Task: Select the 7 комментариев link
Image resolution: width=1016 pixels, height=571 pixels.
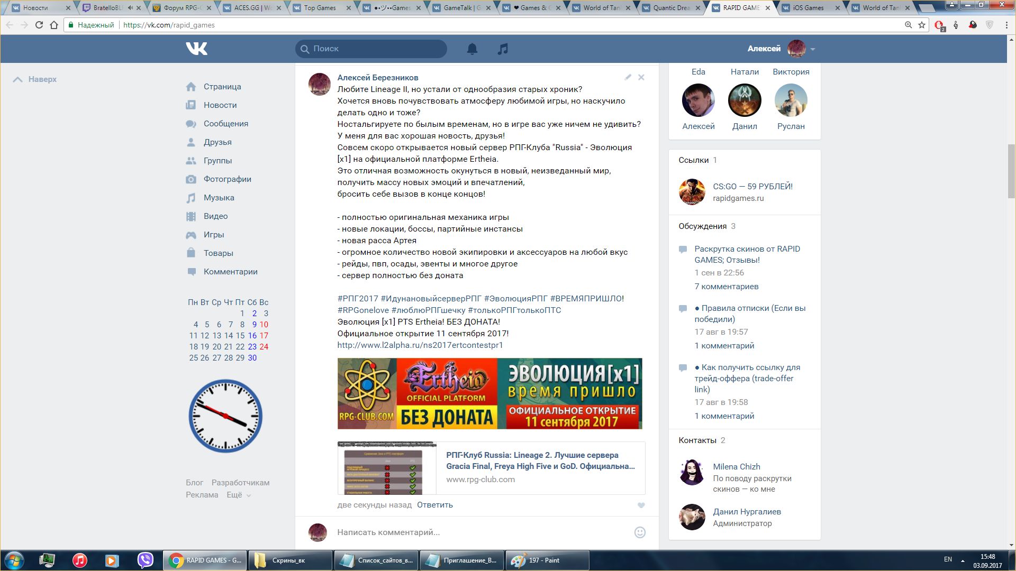Action: click(727, 287)
